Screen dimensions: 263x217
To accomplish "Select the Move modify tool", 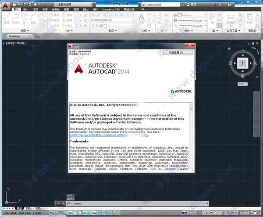I will pyautogui.click(x=54, y=15).
